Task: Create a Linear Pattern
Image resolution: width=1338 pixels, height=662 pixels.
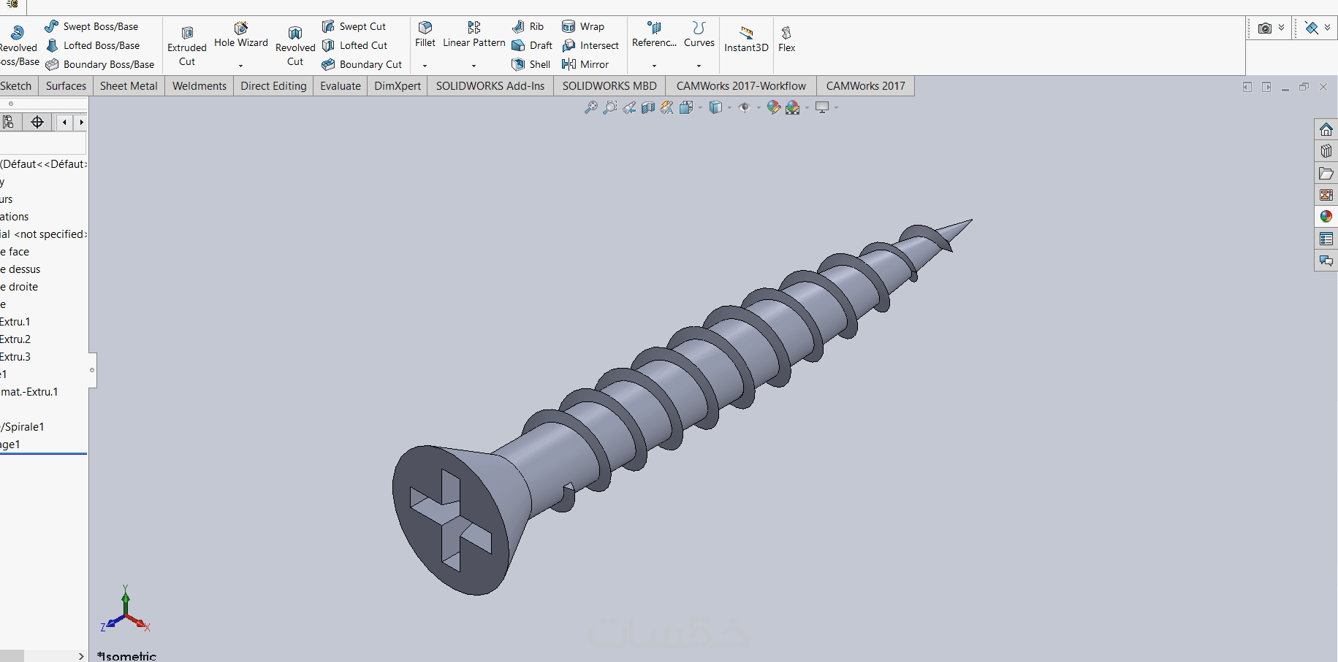Action: click(474, 34)
